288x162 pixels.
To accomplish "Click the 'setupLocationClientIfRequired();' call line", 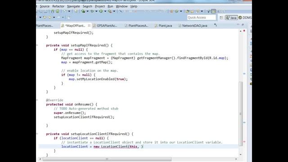I will pyautogui.click(x=84, y=117).
